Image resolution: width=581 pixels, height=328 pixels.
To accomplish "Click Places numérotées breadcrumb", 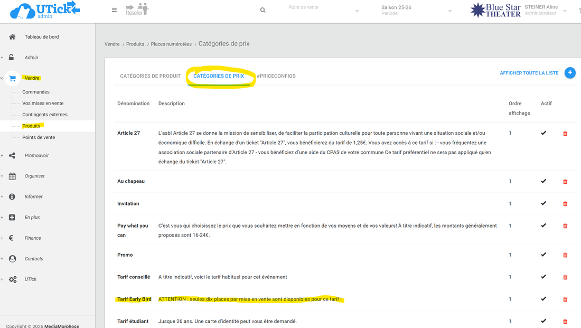I will click(171, 44).
